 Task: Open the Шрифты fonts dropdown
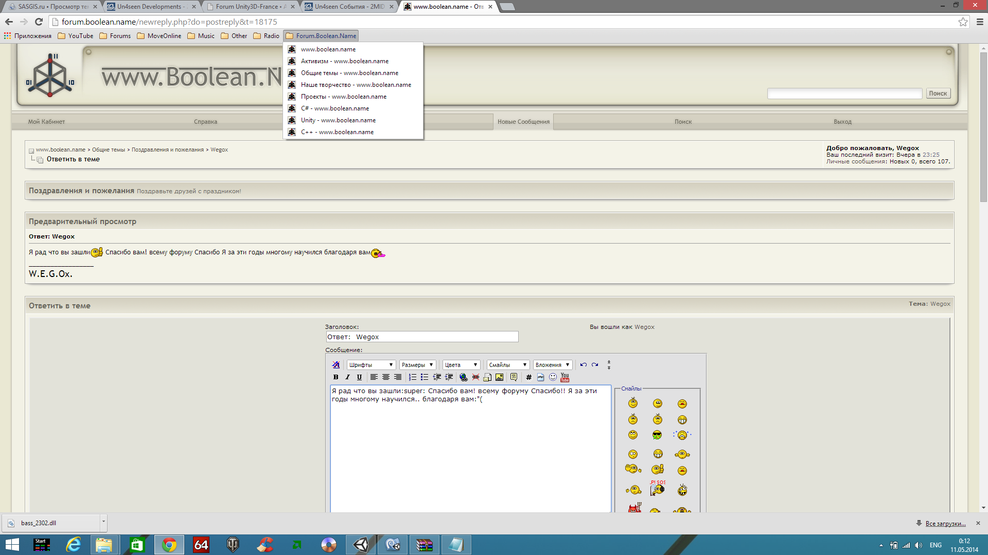(x=371, y=365)
